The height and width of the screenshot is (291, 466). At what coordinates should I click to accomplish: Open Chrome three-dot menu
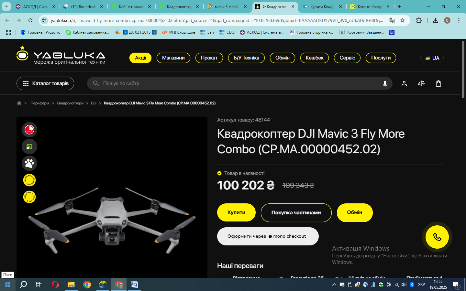coord(459,20)
